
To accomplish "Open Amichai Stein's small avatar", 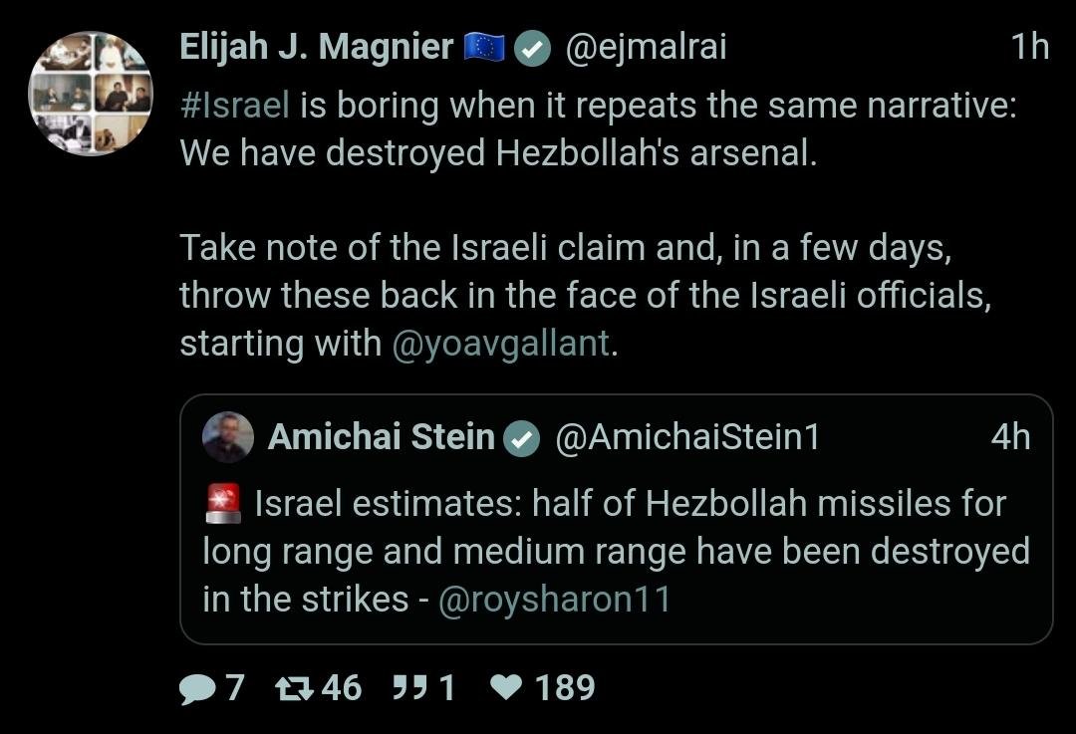I will coord(227,437).
